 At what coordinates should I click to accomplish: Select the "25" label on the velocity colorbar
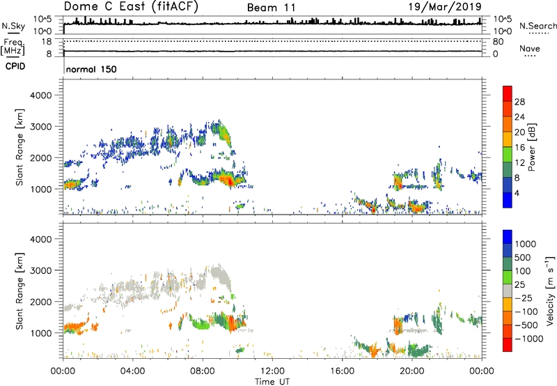point(520,285)
